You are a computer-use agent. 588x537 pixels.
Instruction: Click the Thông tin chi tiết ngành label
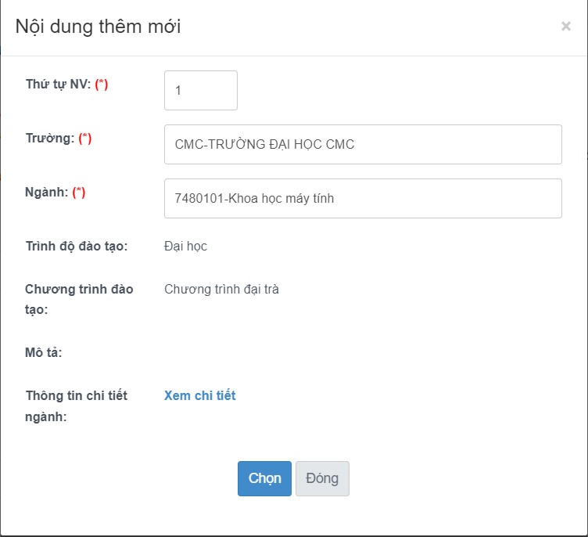click(x=76, y=405)
